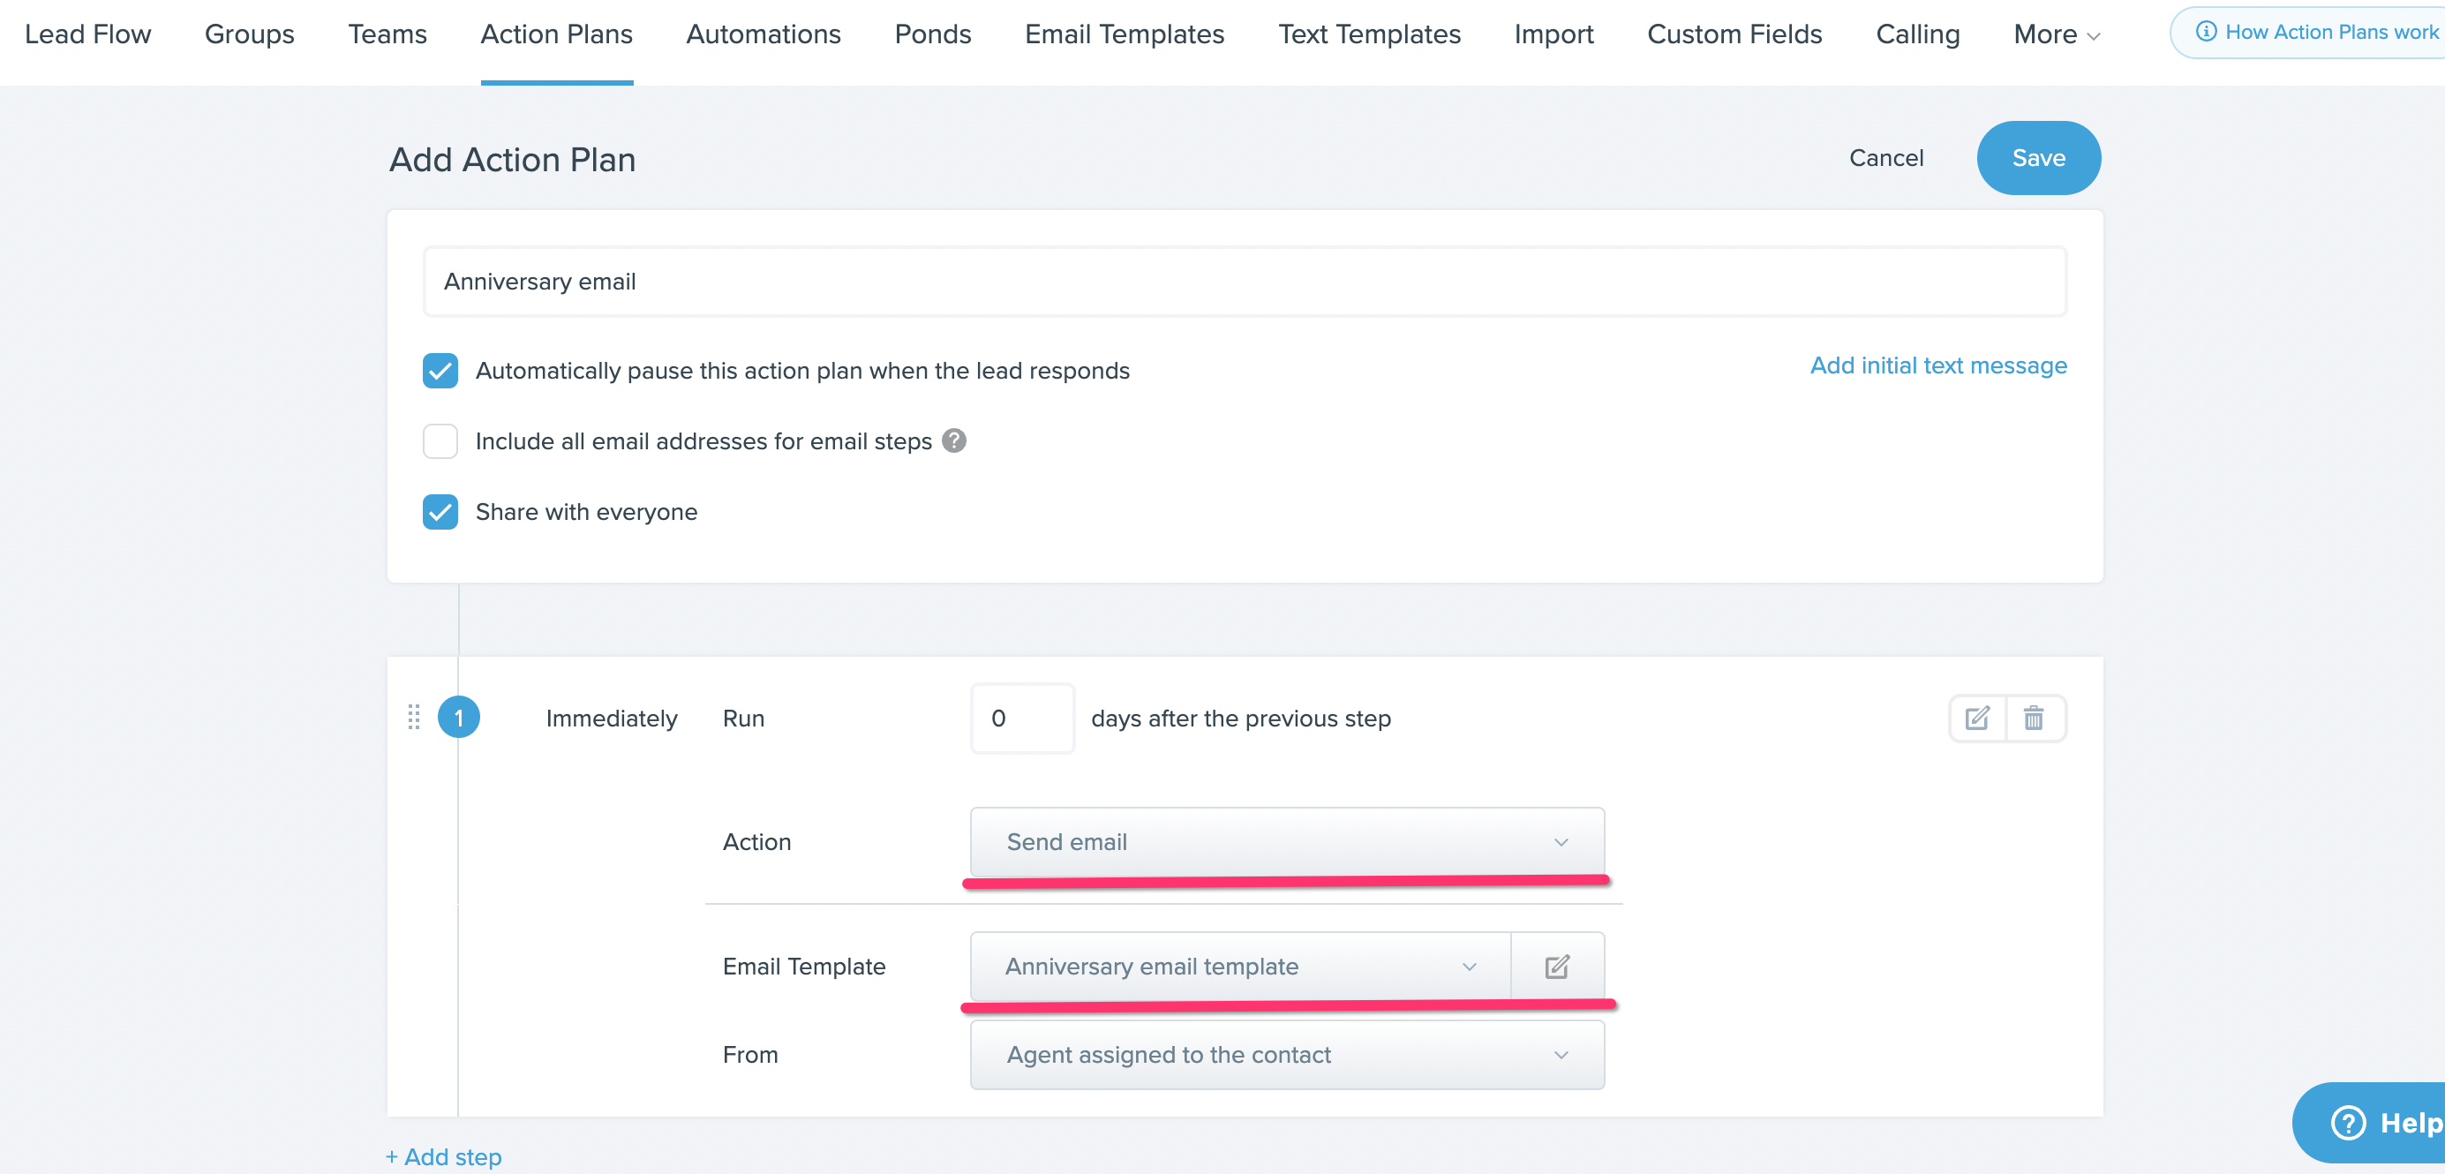
Task: Click Add initial text message link
Action: pos(1937,365)
